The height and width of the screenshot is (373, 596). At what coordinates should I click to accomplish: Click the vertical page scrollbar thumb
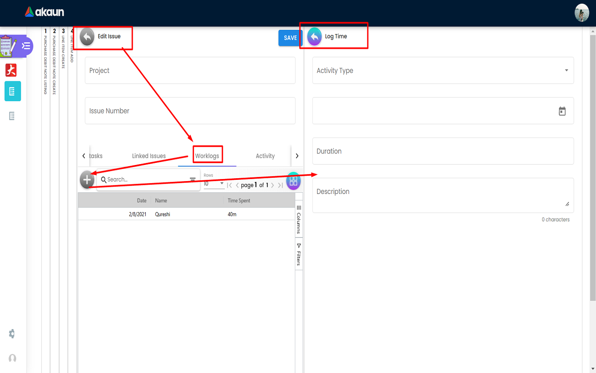point(593,168)
